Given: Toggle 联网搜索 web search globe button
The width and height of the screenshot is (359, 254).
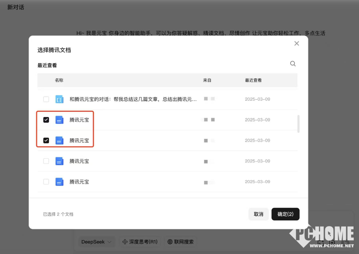Looking at the screenshot, I should tap(180, 242).
